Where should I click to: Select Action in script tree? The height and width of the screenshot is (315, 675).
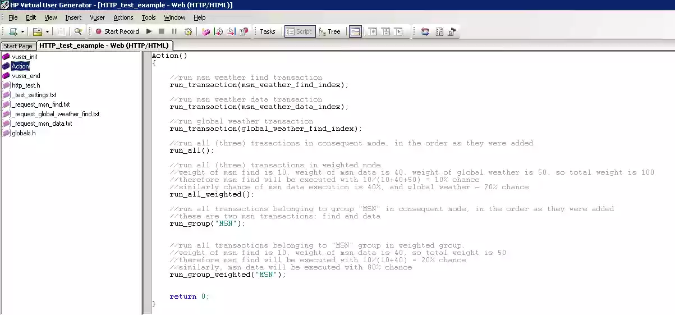[20, 66]
